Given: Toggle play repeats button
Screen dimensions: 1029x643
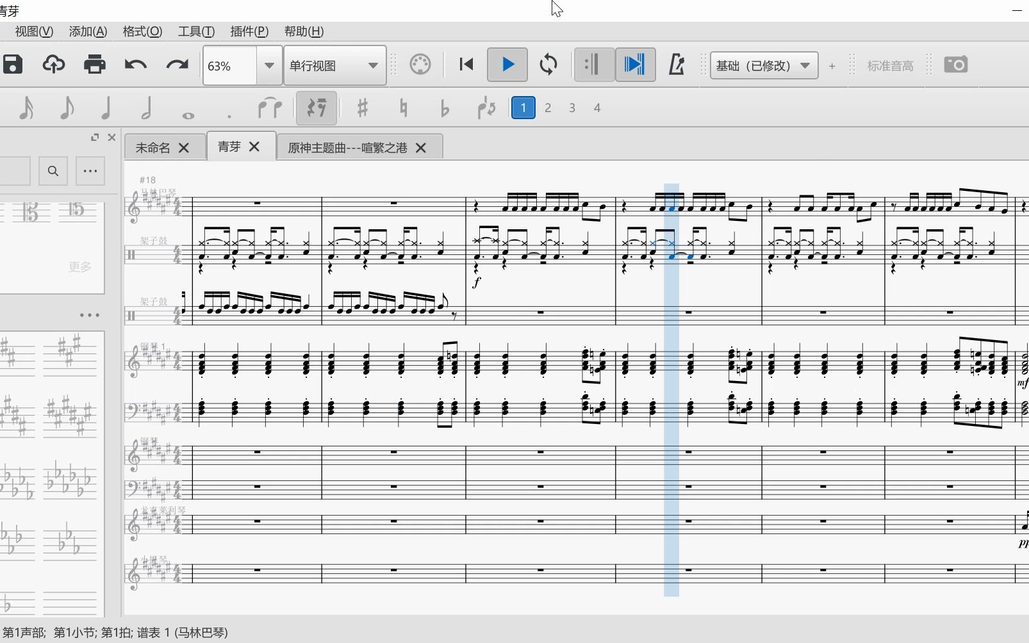Looking at the screenshot, I should (x=594, y=65).
